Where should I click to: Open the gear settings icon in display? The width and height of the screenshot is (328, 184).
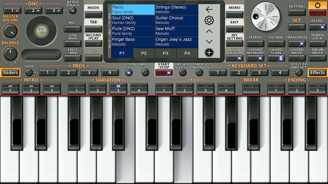209,20
